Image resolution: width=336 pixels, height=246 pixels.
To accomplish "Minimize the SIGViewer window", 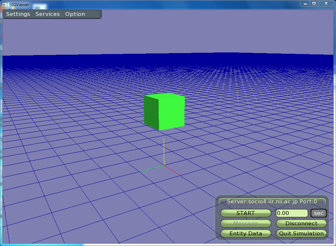I will 305,3.
